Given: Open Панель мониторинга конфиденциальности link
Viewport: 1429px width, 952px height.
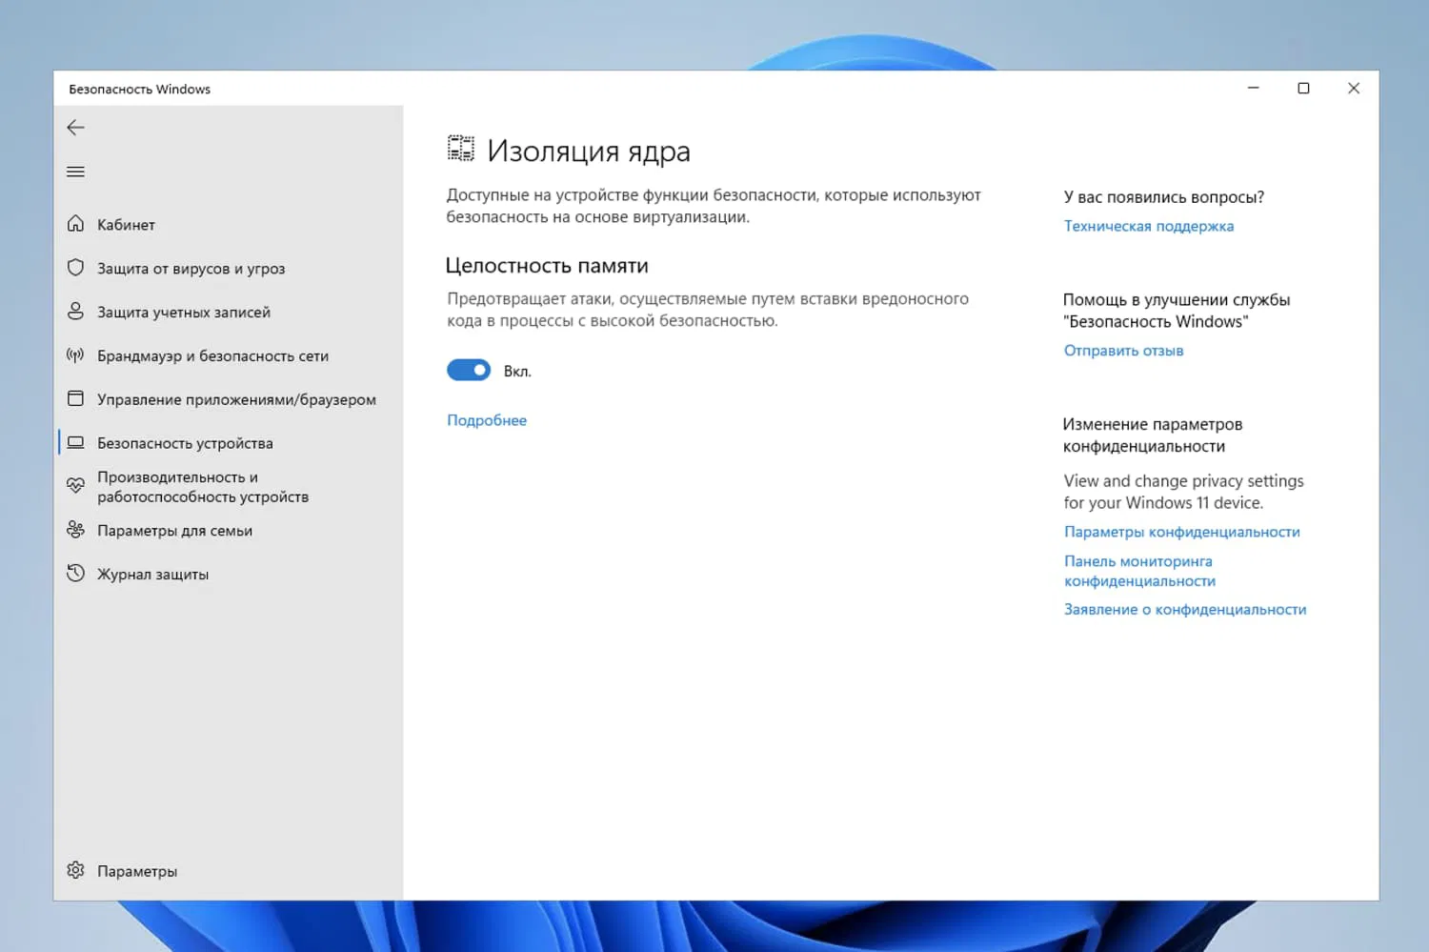Looking at the screenshot, I should 1140,571.
